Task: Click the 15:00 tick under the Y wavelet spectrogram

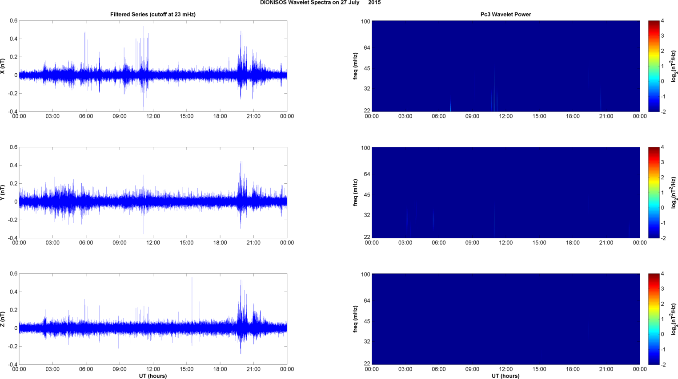Action: click(x=539, y=243)
